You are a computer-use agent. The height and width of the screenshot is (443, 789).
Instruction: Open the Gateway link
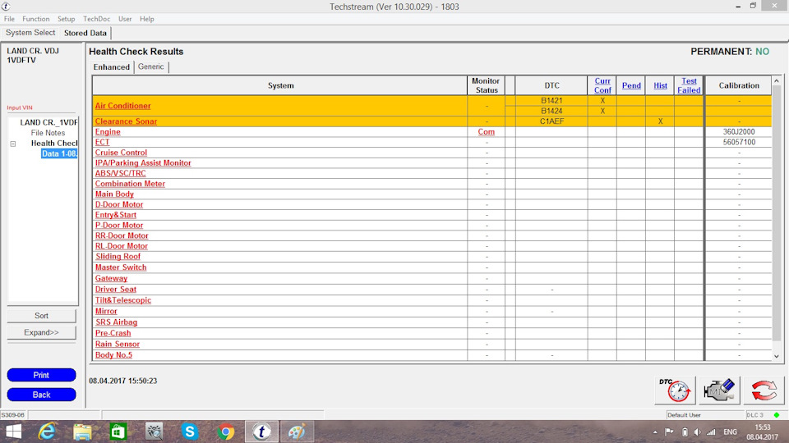(111, 278)
